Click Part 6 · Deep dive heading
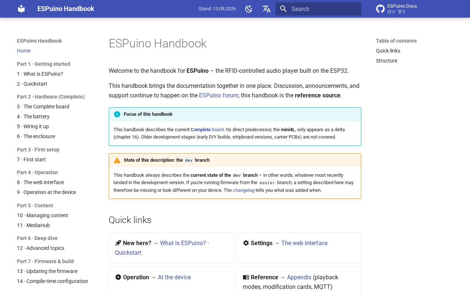Image resolution: width=470 pixels, height=294 pixels. (x=37, y=238)
